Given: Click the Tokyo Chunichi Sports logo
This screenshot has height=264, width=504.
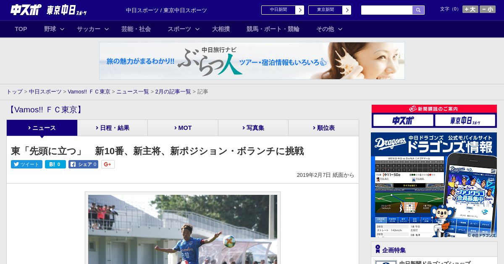Looking at the screenshot, I should pos(67,10).
